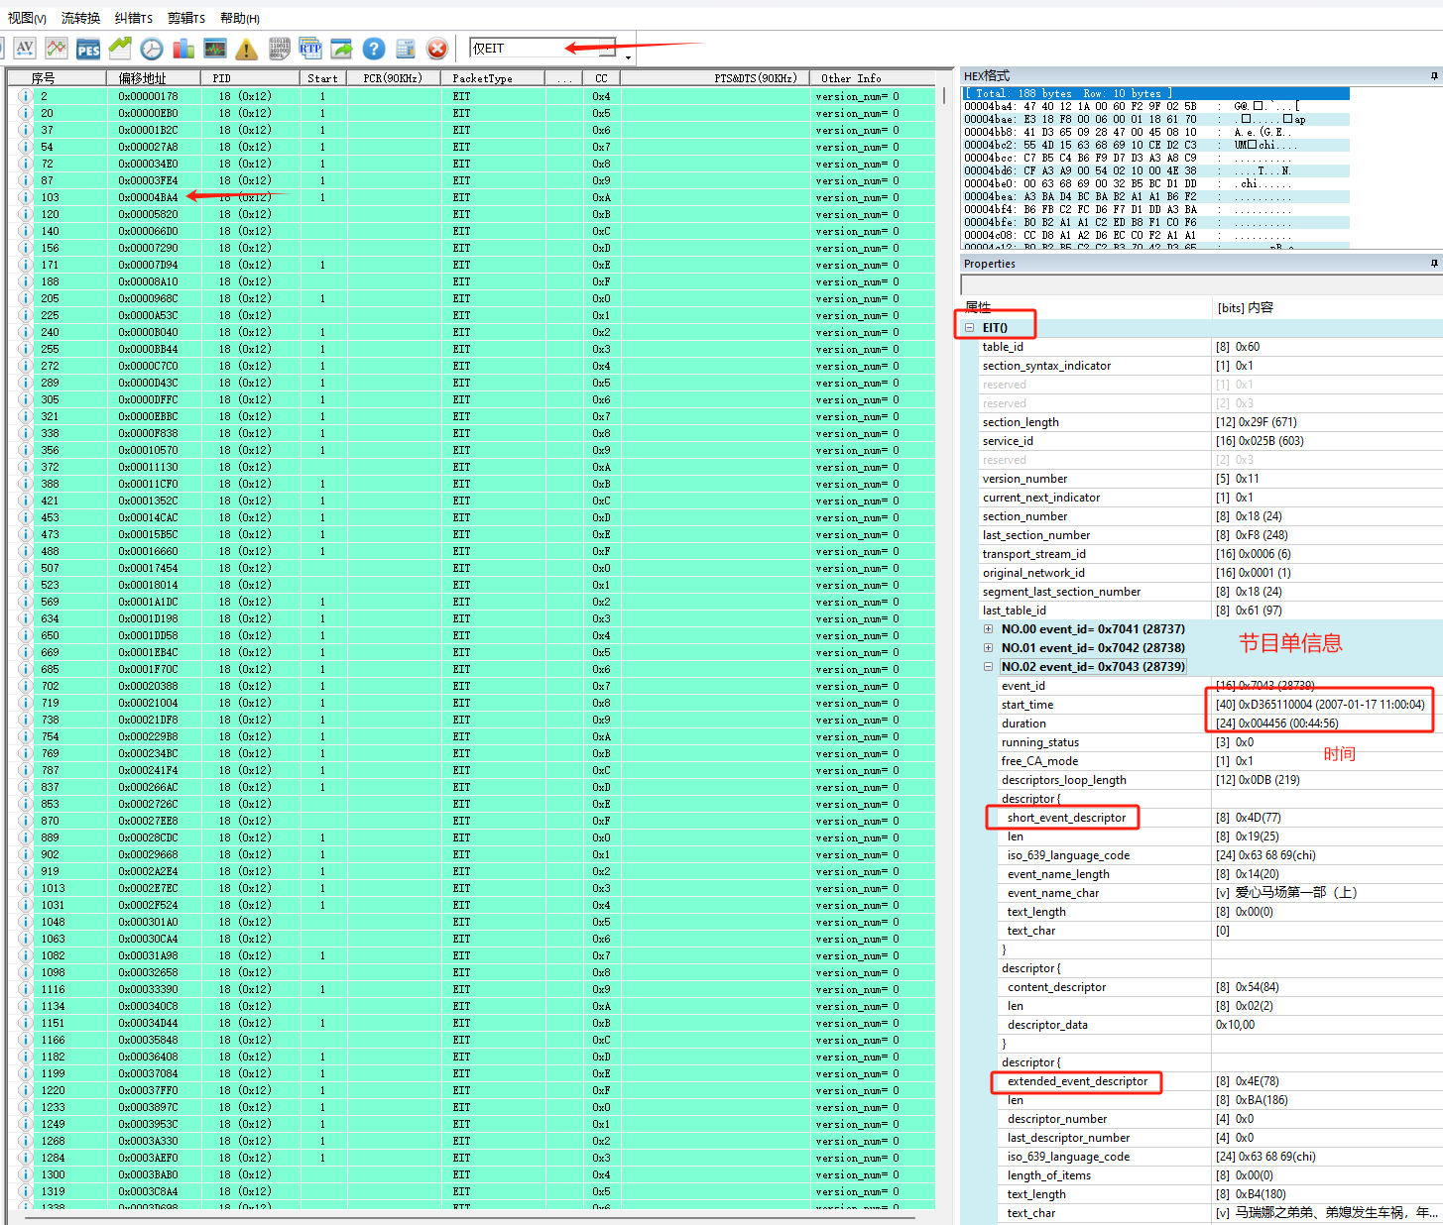Image resolution: width=1443 pixels, height=1225 pixels.
Task: Click the red stop X icon
Action: [437, 48]
